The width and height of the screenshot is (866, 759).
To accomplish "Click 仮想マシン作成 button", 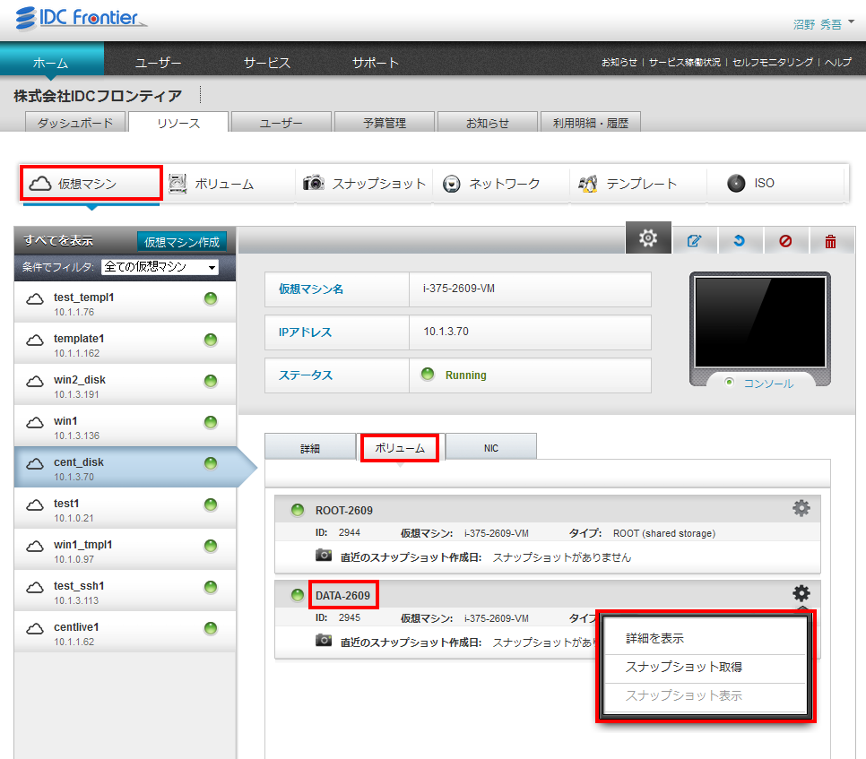I will 182,242.
